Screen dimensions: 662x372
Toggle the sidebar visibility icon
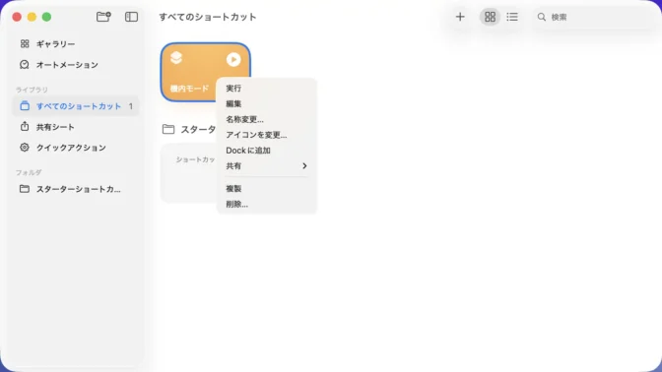131,17
